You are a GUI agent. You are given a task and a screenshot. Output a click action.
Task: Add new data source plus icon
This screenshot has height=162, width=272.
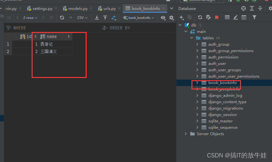point(182,17)
